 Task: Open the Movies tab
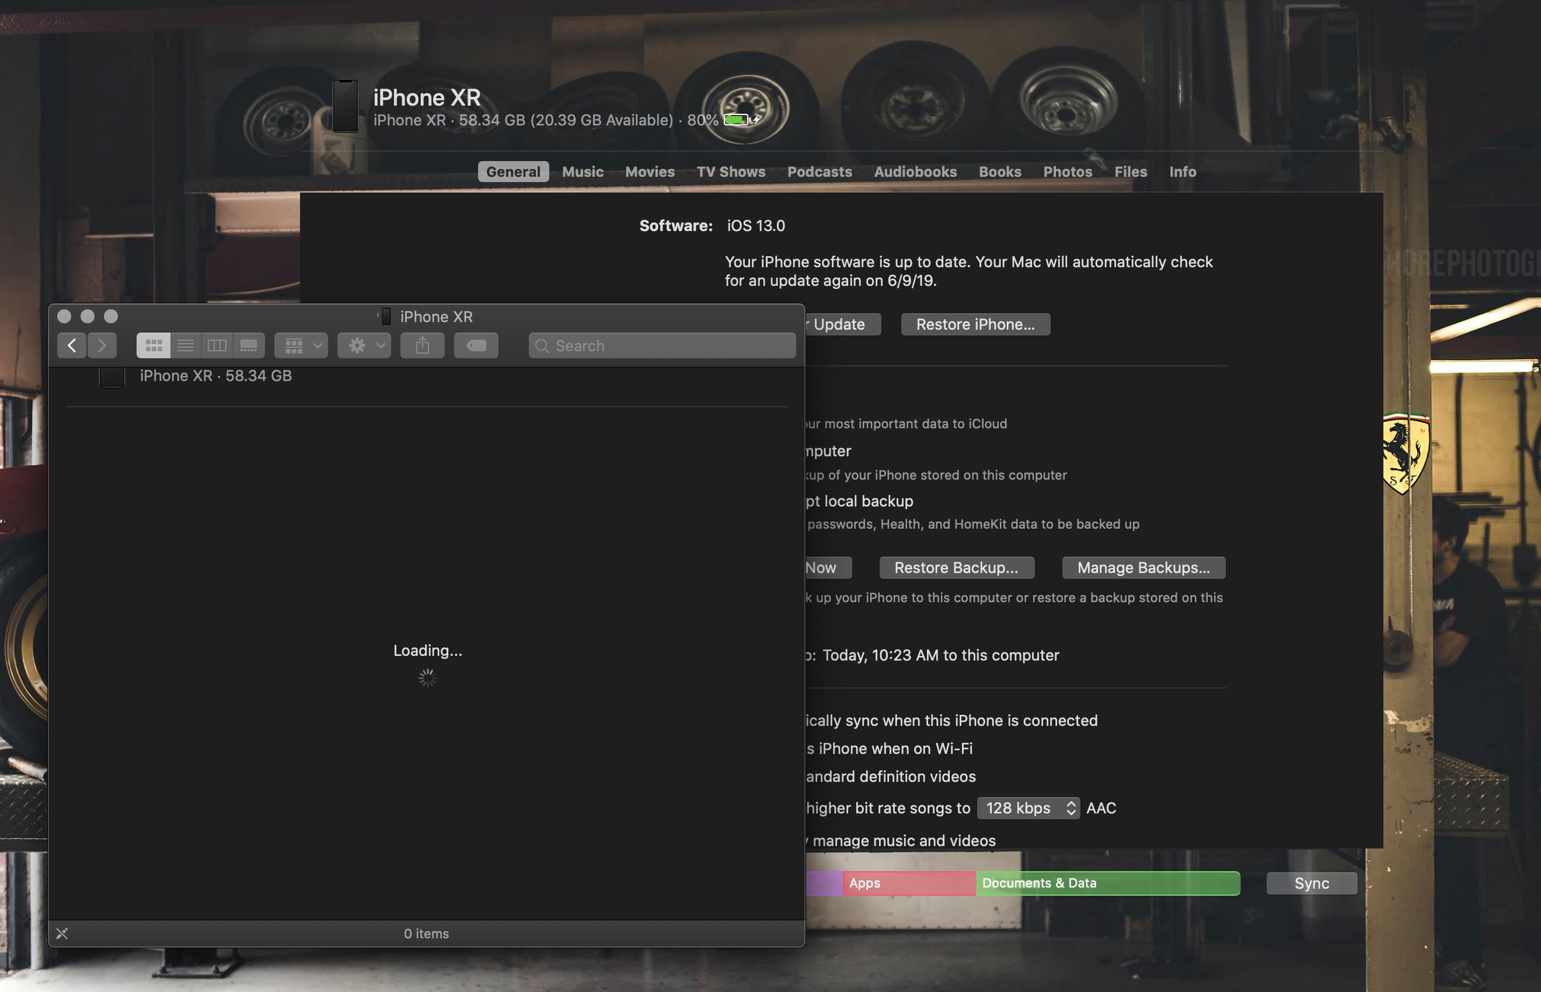pos(650,172)
